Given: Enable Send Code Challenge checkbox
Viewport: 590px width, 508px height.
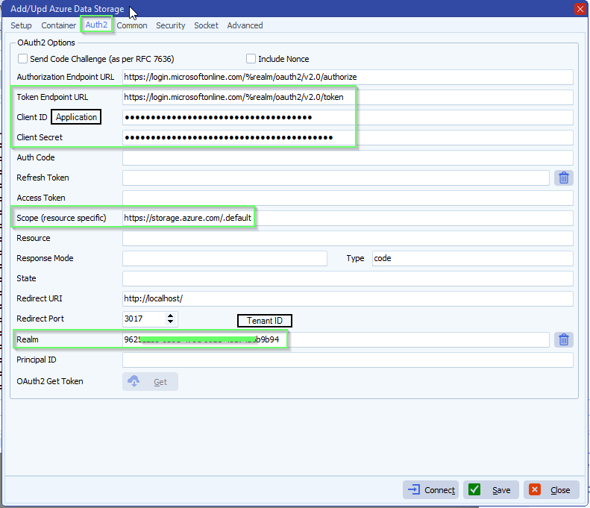Looking at the screenshot, I should click(x=22, y=59).
